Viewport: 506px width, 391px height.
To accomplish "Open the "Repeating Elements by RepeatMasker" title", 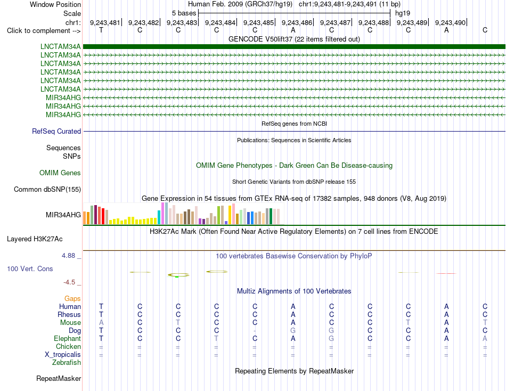I will click(294, 371).
